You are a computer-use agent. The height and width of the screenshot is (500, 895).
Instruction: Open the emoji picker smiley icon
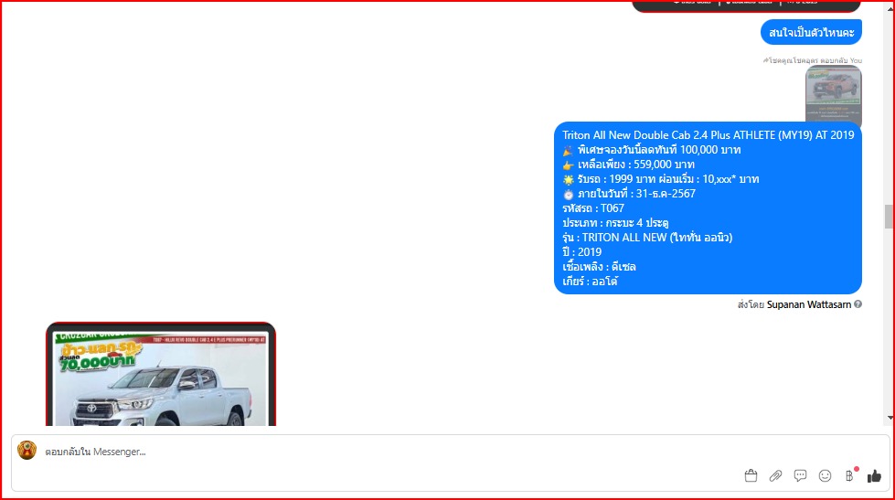(x=825, y=475)
